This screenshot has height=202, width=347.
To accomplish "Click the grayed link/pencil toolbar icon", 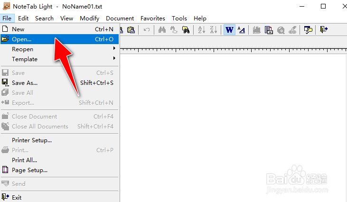I will [292, 30].
